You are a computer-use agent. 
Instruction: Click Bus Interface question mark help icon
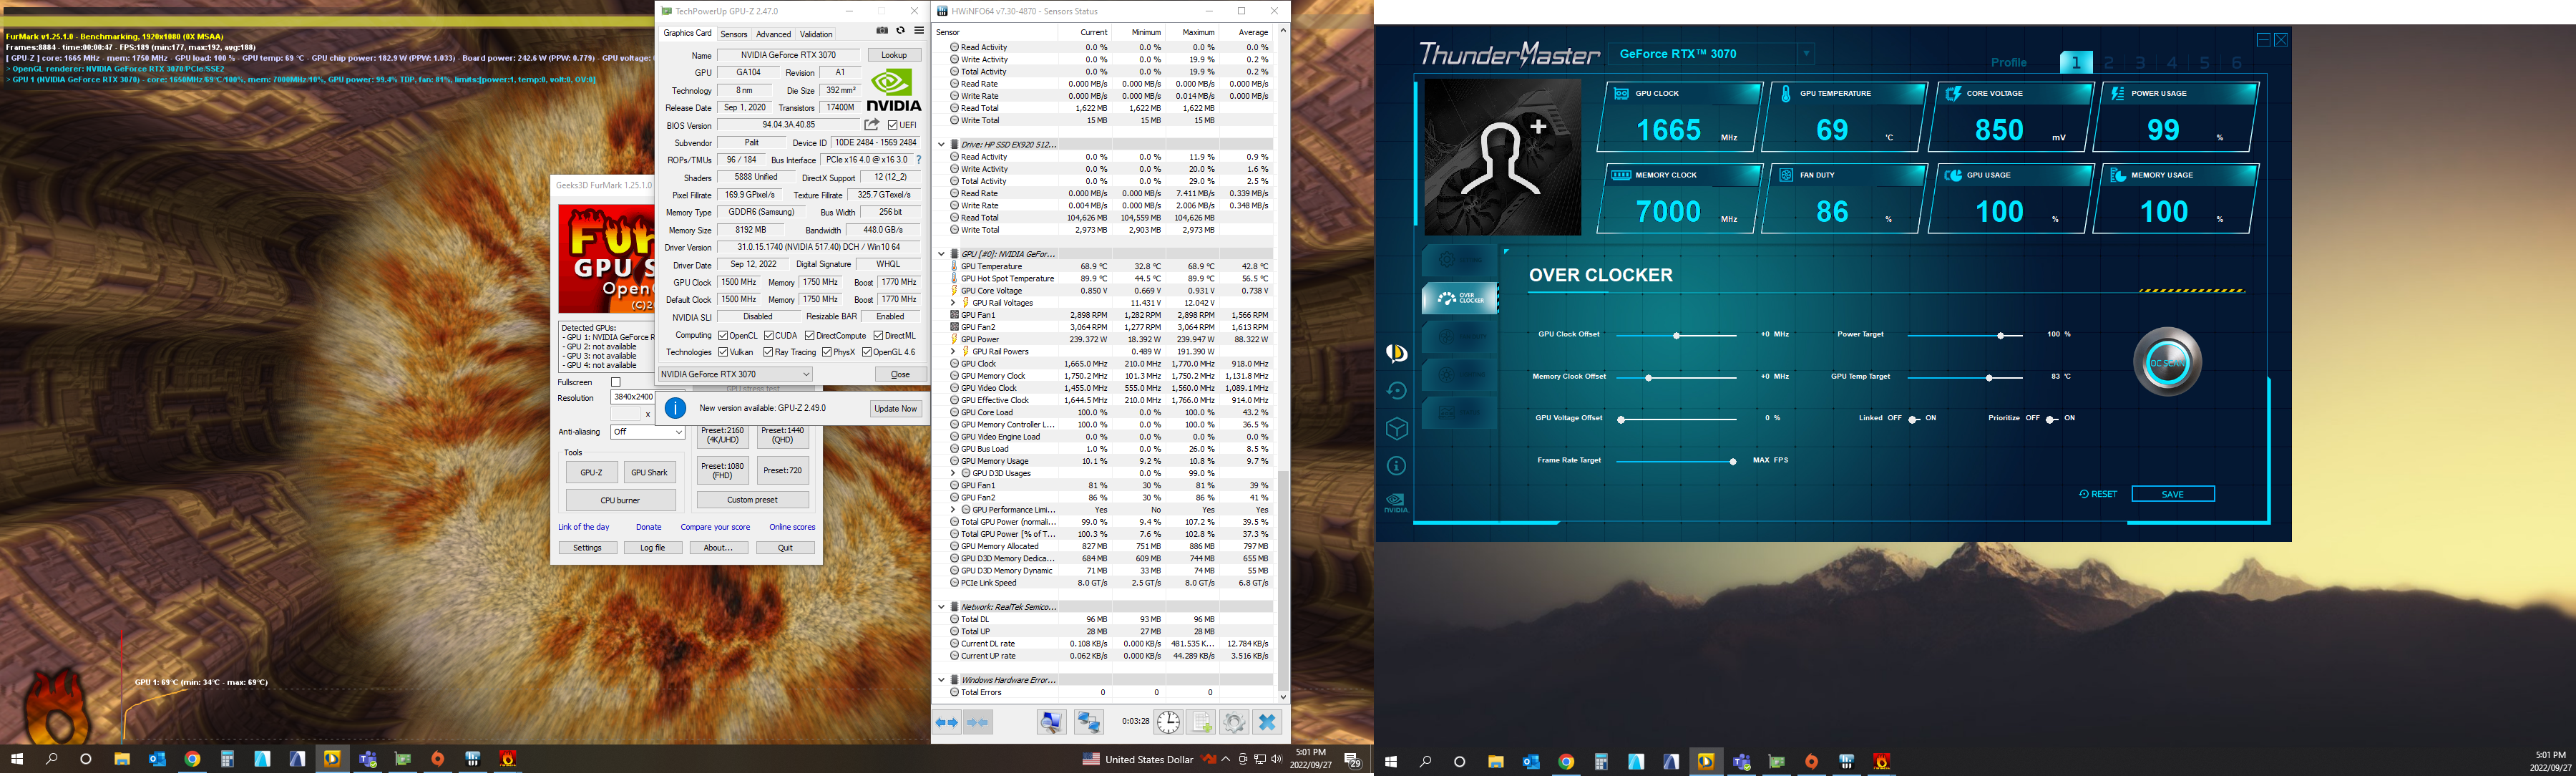pyautogui.click(x=918, y=160)
